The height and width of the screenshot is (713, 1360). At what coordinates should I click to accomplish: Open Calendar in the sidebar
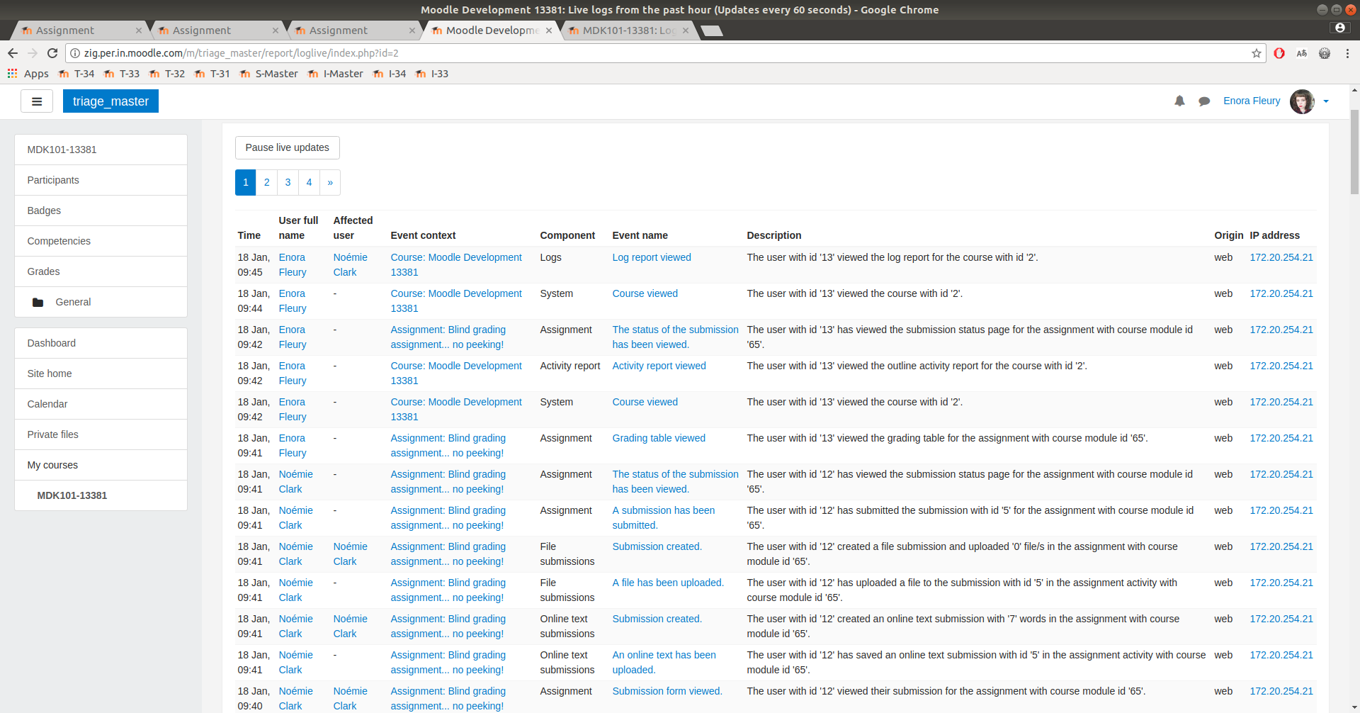101,404
